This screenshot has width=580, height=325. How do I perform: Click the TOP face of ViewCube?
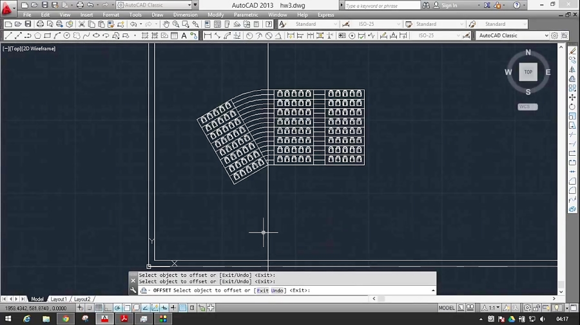528,72
